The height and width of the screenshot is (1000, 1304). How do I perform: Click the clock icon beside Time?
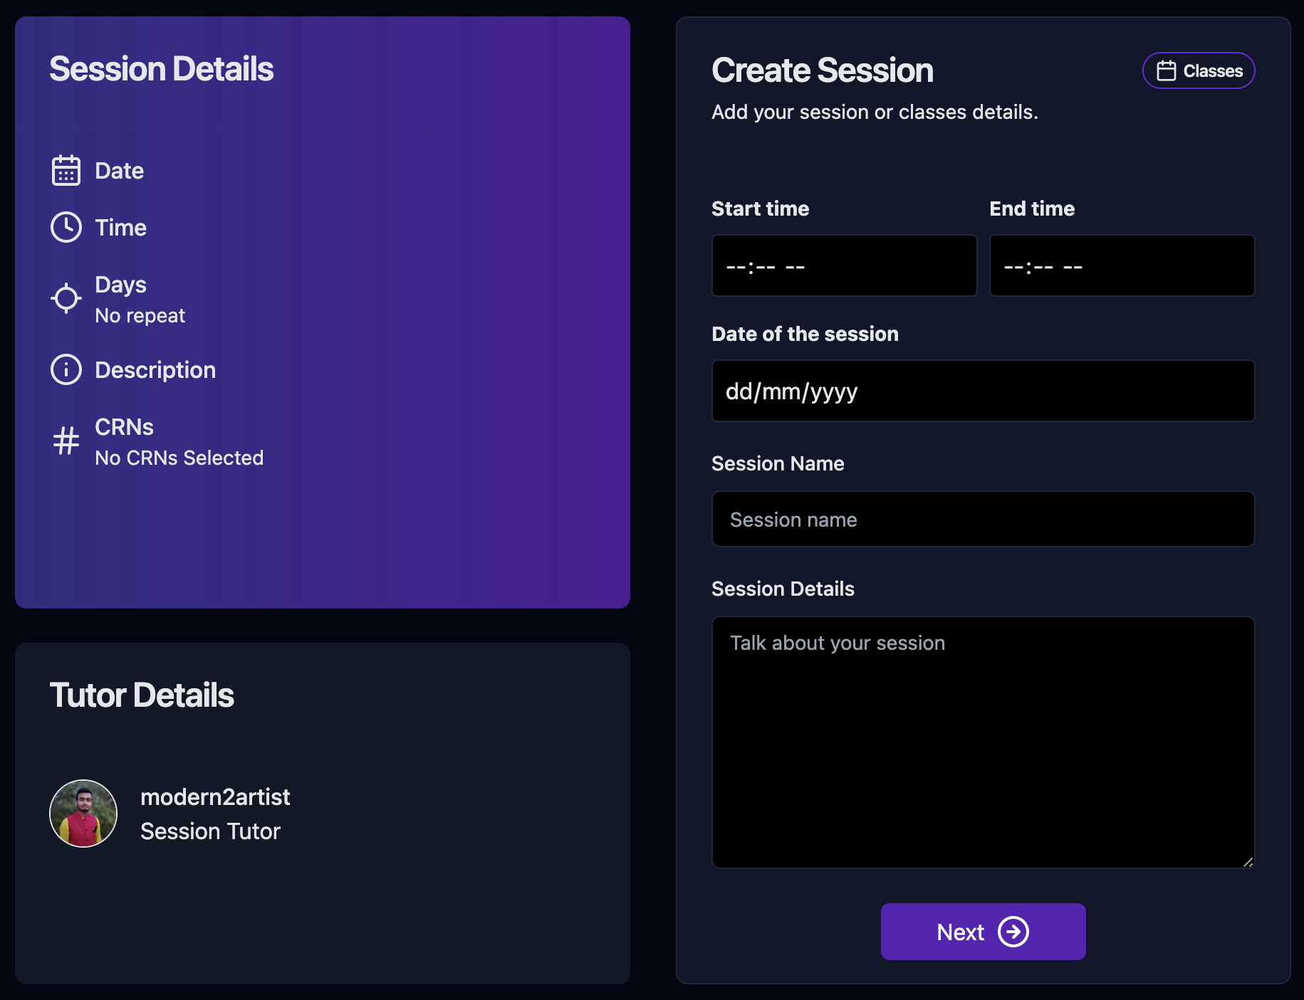point(66,228)
